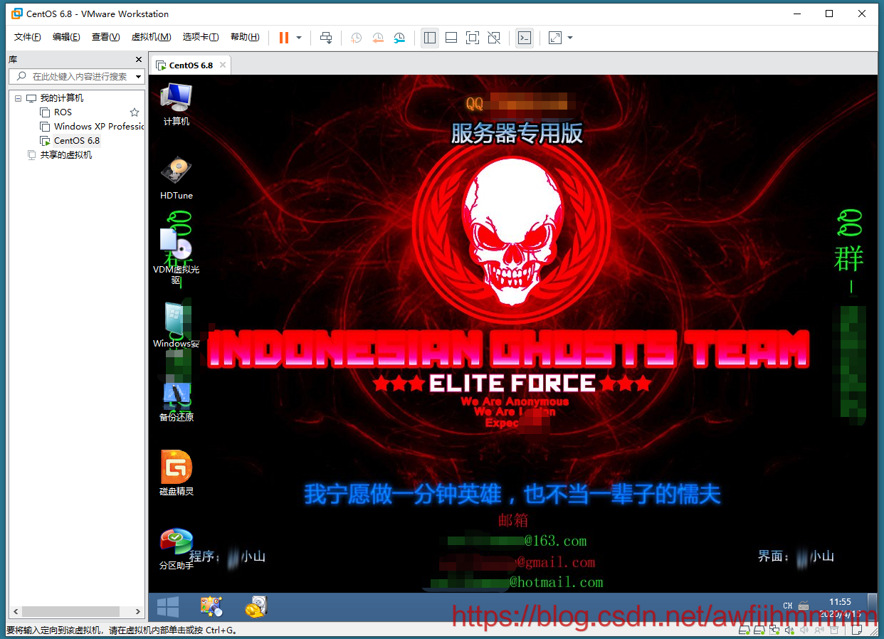Toggle the console view button
This screenshot has height=639, width=884.
point(525,38)
